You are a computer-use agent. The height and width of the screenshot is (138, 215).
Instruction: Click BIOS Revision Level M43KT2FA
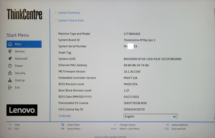click(131, 84)
